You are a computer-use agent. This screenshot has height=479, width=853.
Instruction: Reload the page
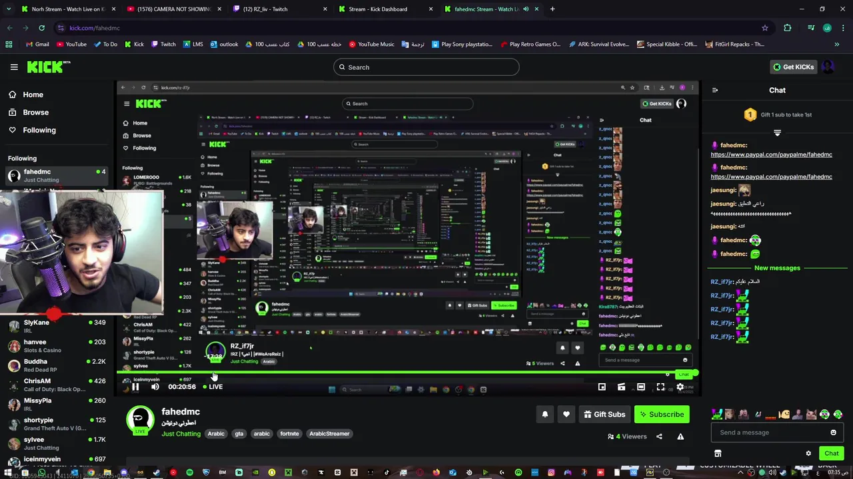point(41,28)
